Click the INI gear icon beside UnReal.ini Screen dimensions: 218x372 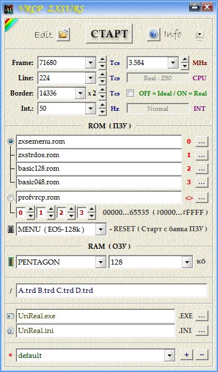[x=10, y=331]
